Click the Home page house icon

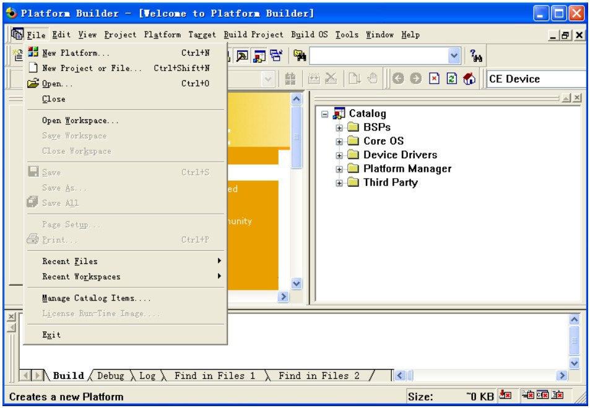469,79
